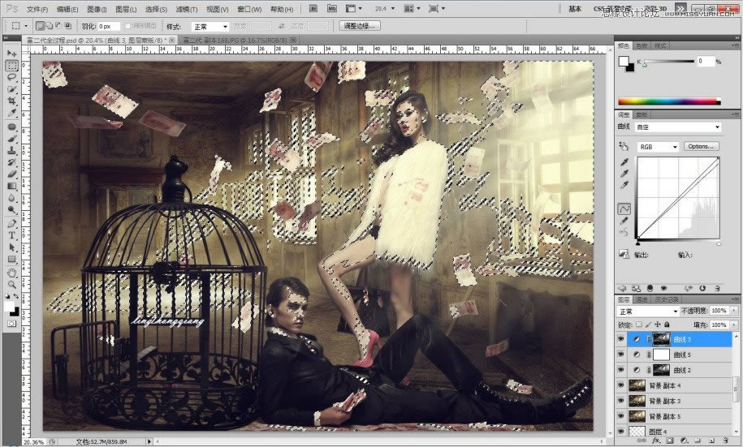Open the RGB channel dropdown in Curves
Screen dimensions: 743x447
pos(659,147)
